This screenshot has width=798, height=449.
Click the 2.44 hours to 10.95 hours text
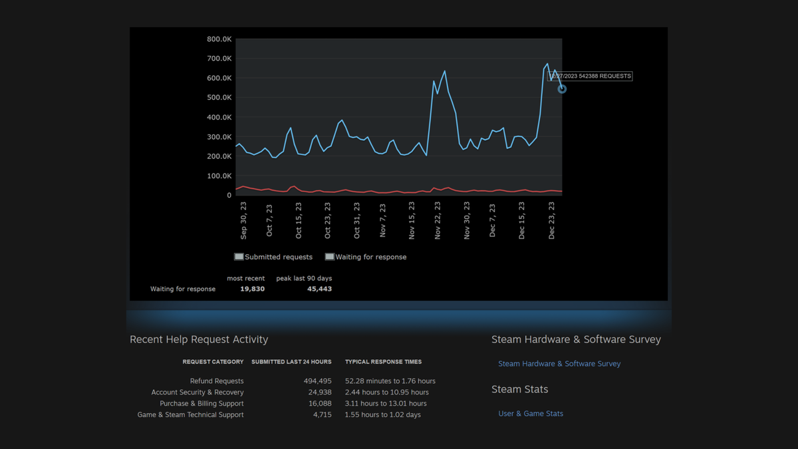tap(386, 392)
